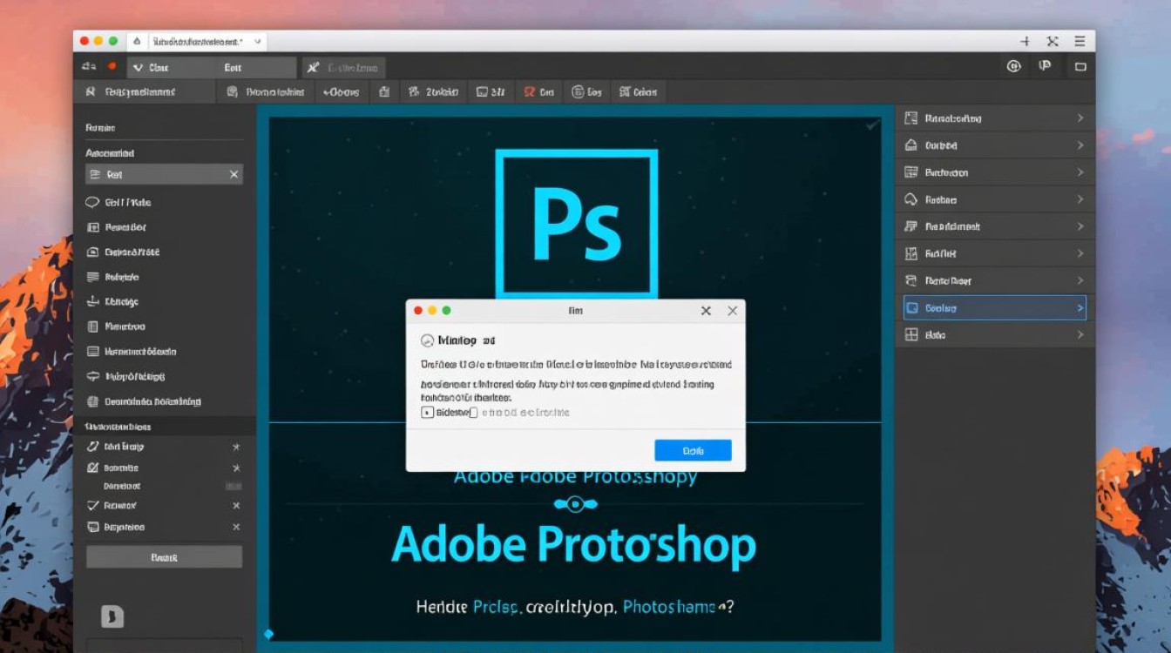1171x653 pixels.
Task: Click the rounded document icon below the gray button
Action: click(x=112, y=617)
